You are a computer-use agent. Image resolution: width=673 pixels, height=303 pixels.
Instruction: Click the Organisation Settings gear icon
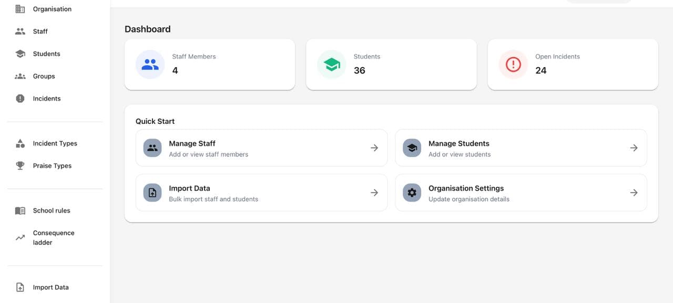pos(412,192)
